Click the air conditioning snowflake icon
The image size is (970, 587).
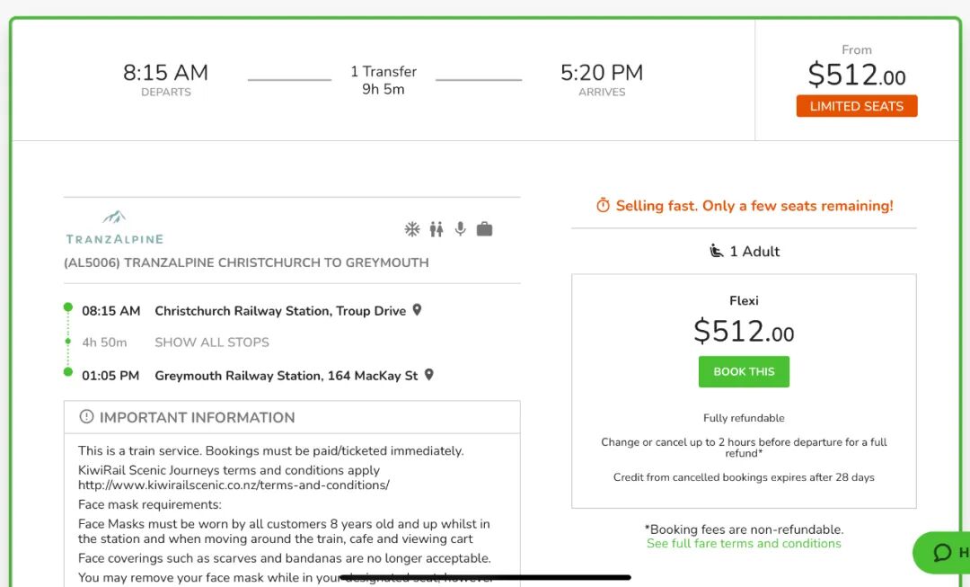pyautogui.click(x=412, y=229)
